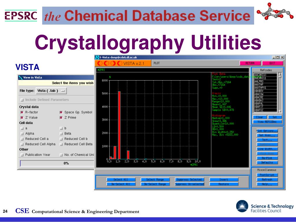The width and height of the screenshot is (296, 222).
Task: Click the Suppress Selected button
Action: coord(189,180)
